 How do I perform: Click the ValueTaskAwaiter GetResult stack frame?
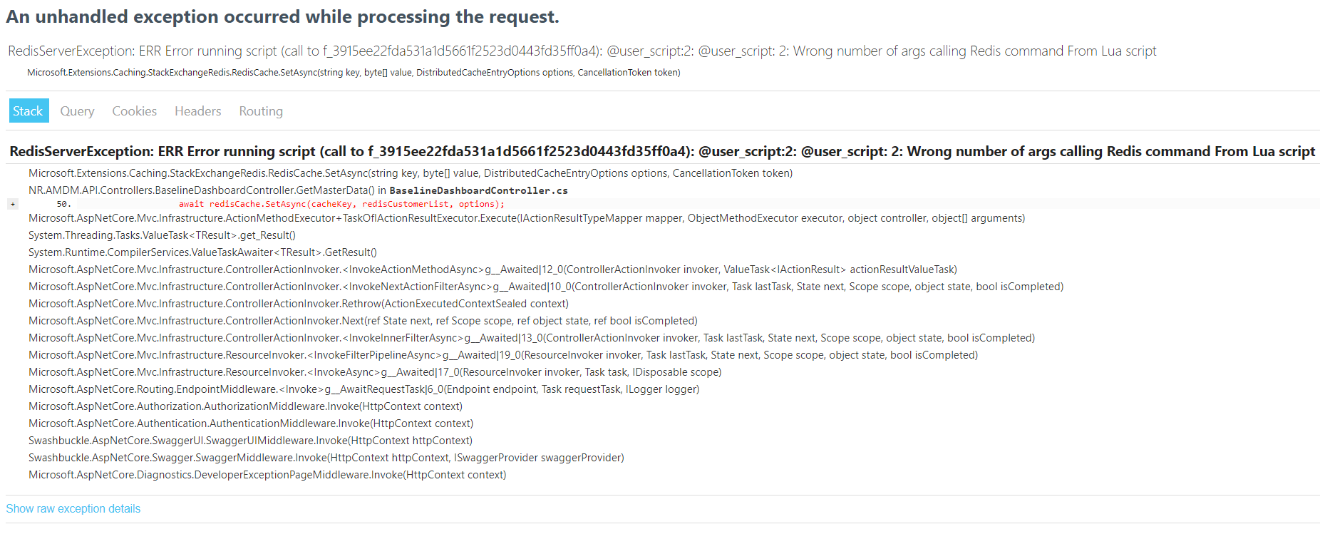[202, 252]
